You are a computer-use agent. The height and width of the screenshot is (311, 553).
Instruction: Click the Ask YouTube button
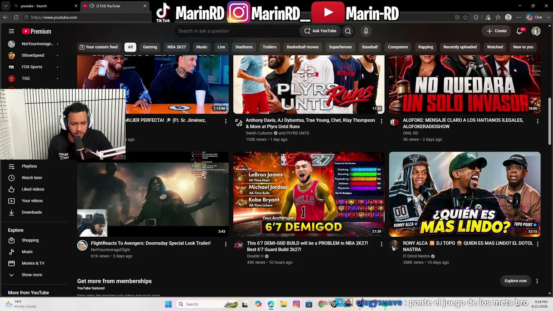(320, 31)
